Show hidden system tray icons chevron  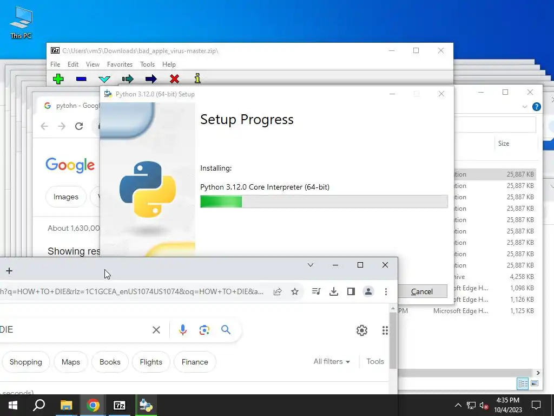click(x=458, y=405)
